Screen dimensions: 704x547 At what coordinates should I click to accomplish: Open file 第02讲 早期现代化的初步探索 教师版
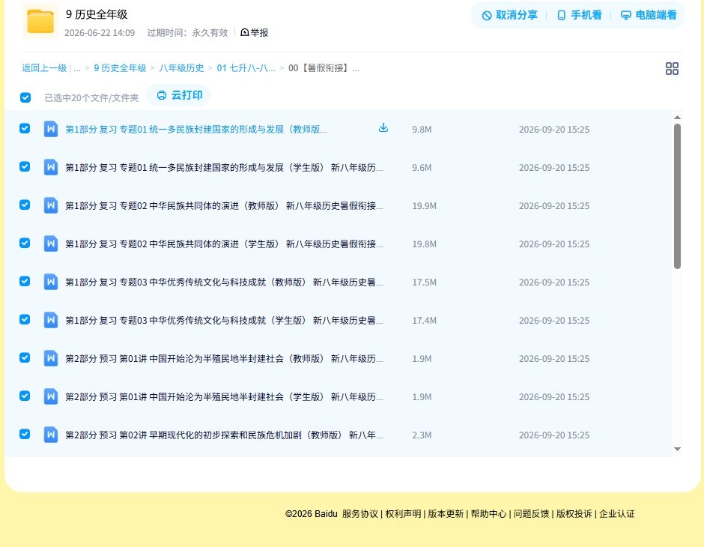tap(224, 435)
